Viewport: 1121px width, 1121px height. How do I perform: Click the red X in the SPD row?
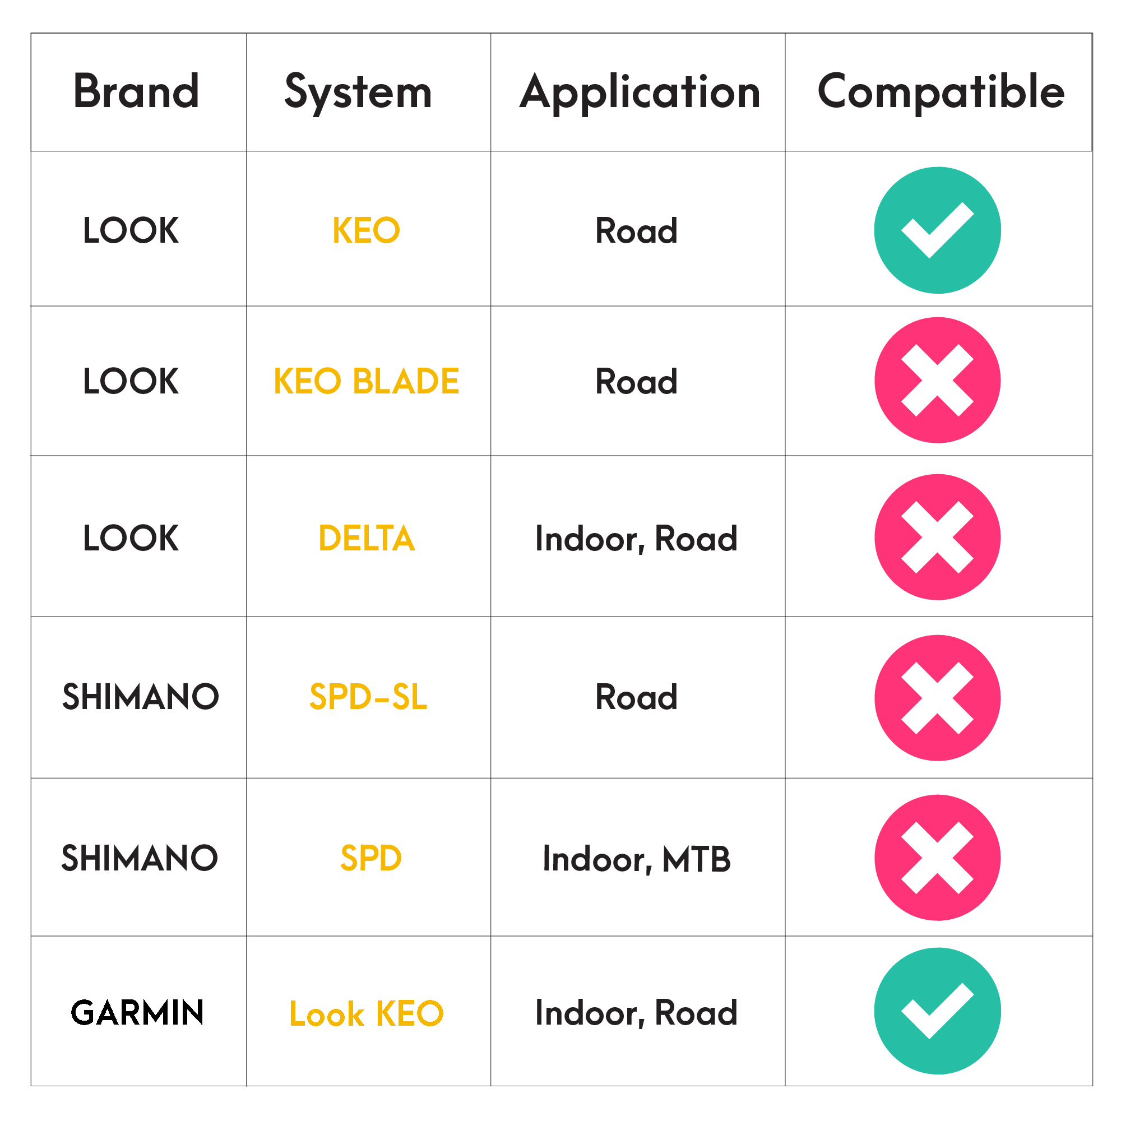click(937, 857)
